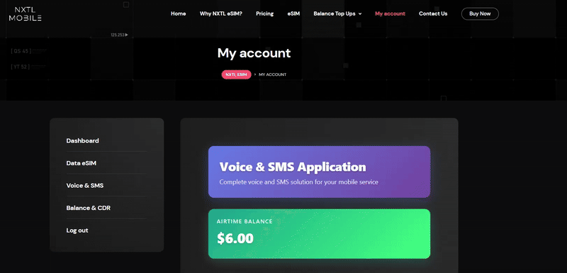Click the Buy Now button
Screen dimensions: 567x273
click(480, 13)
